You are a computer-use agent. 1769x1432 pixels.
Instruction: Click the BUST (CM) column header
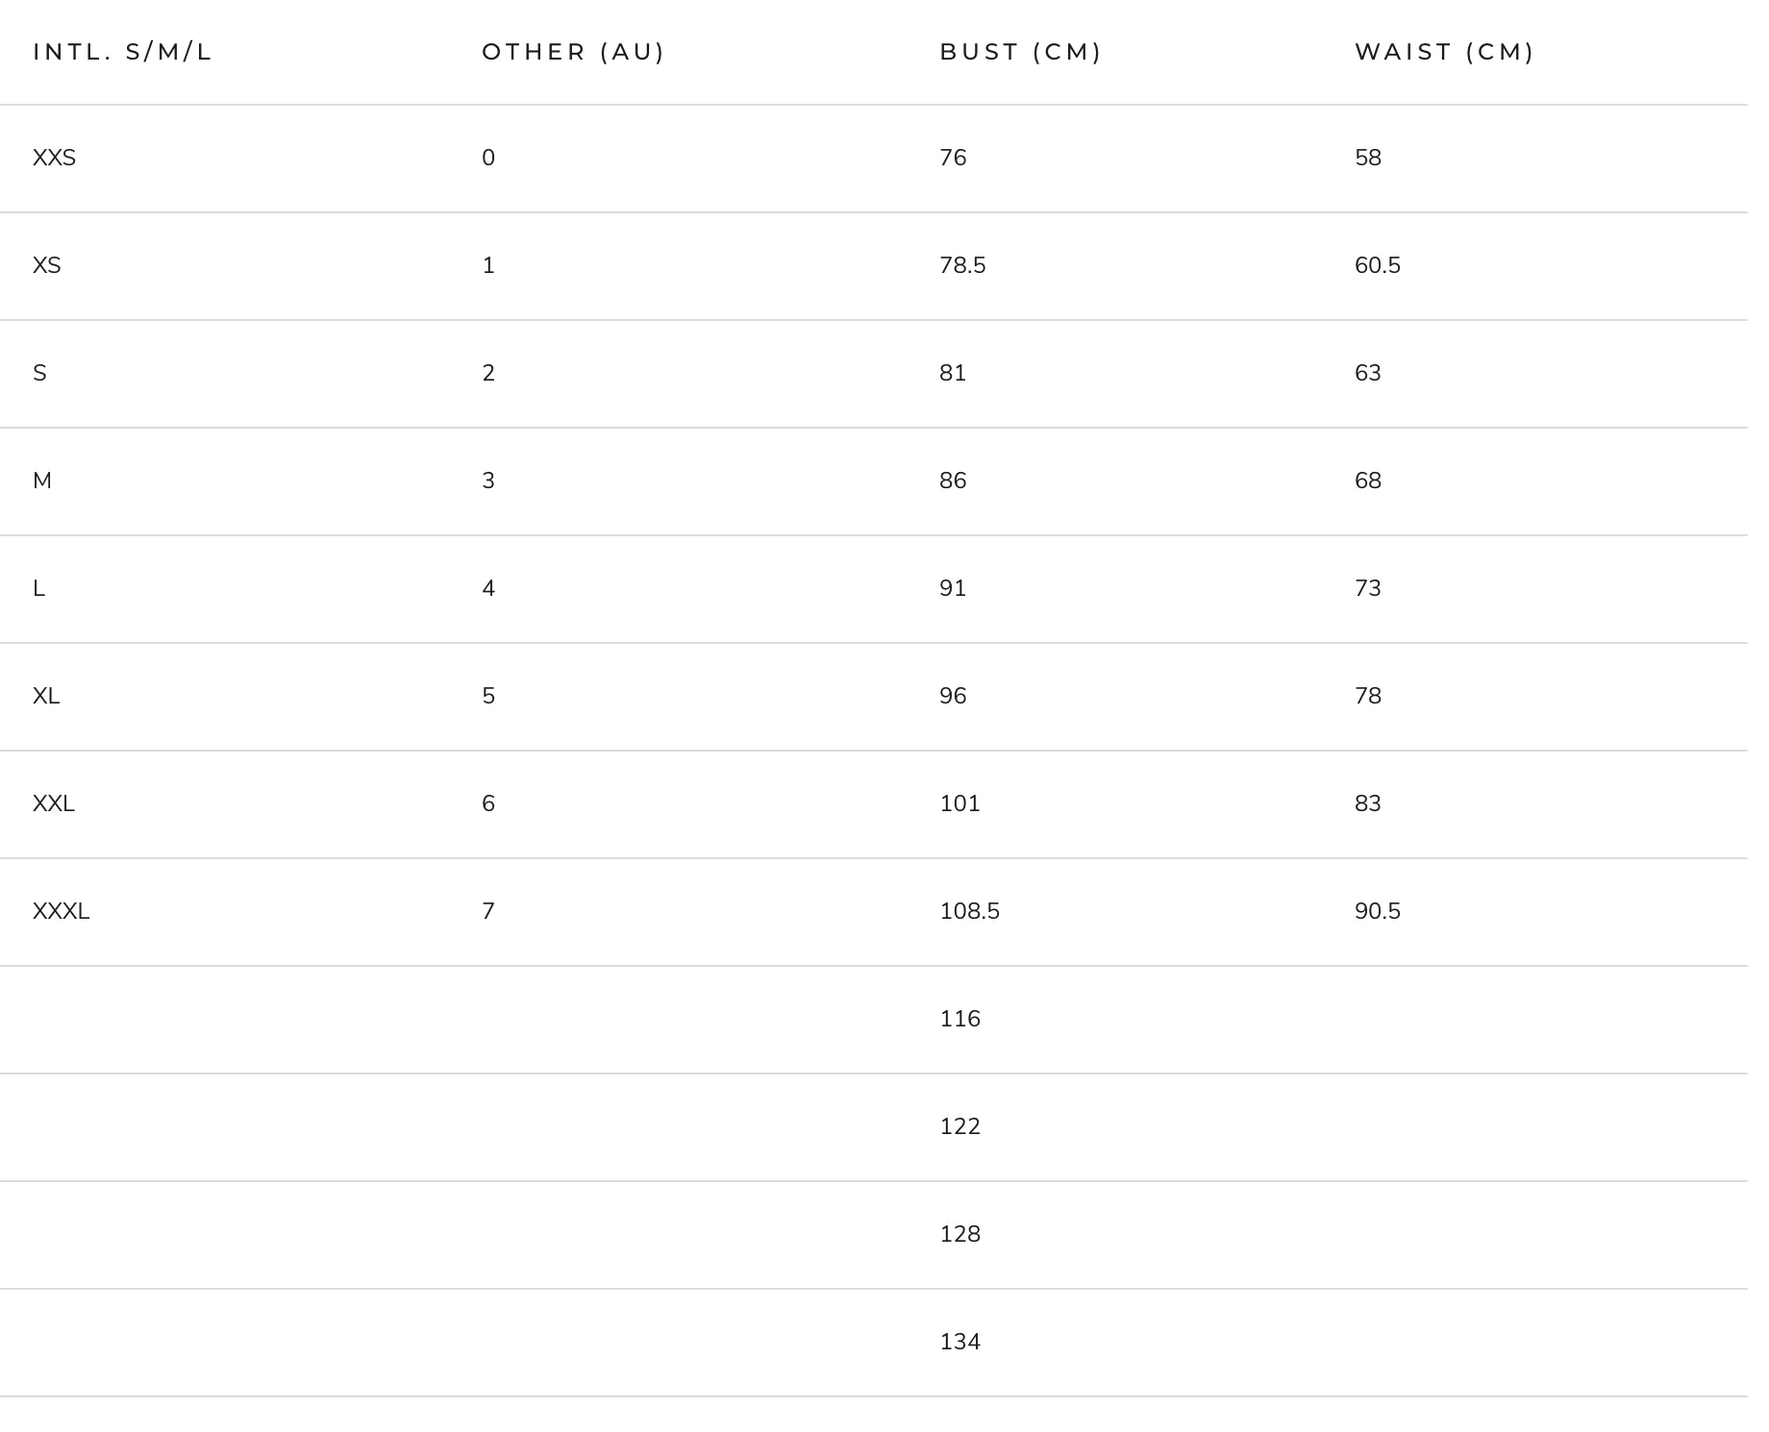[1020, 52]
